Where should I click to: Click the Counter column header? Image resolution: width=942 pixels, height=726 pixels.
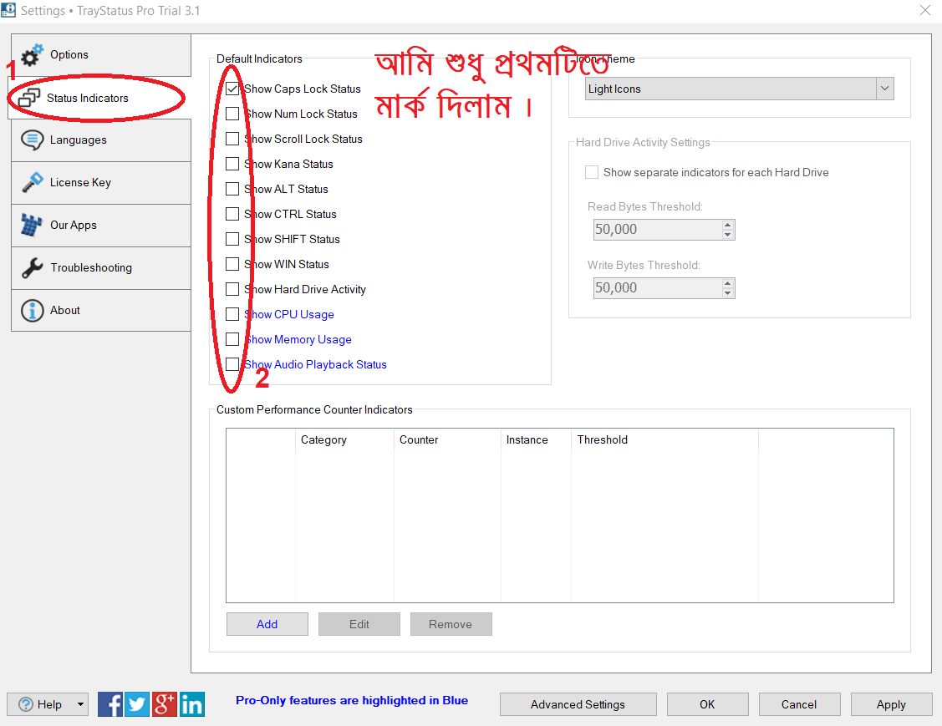[x=447, y=439]
